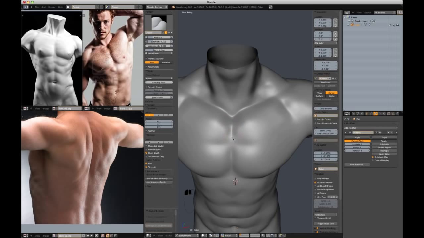Toggle the Feather symmetry checkbox

tap(146, 131)
